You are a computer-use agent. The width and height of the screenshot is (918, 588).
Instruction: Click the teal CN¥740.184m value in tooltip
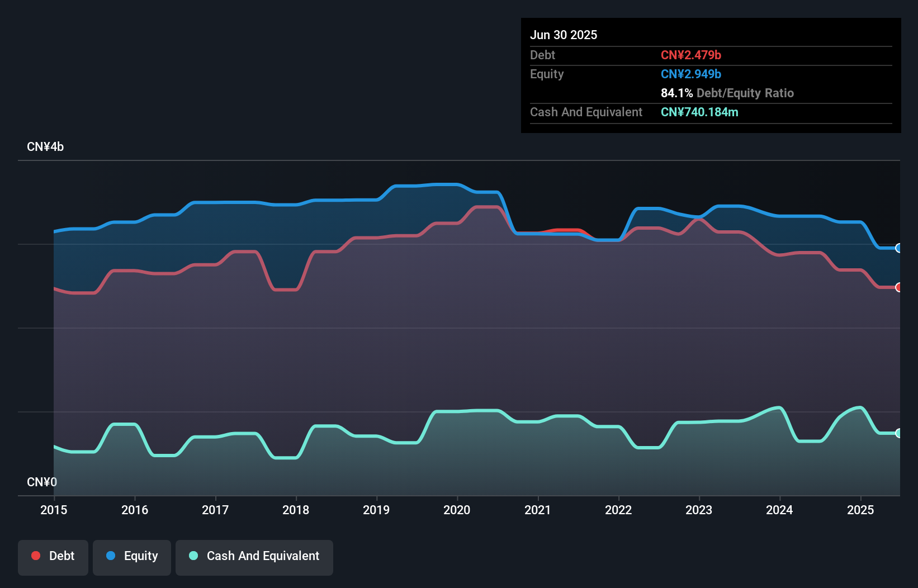(x=699, y=112)
